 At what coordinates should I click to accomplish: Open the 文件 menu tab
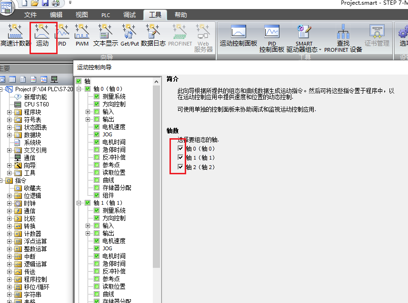click(30, 15)
